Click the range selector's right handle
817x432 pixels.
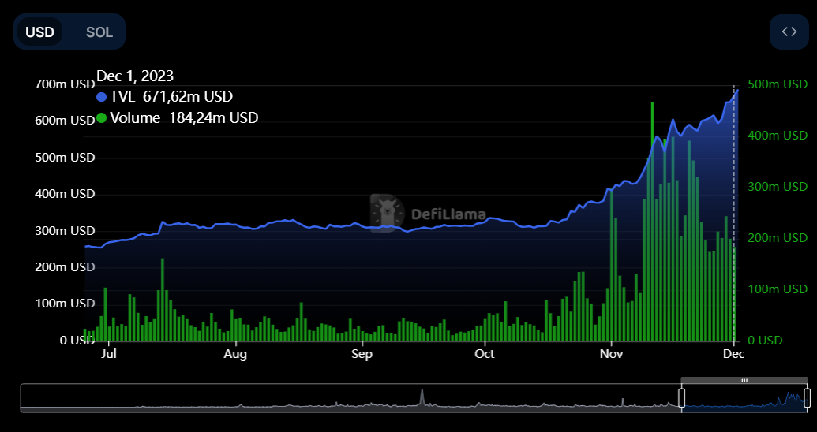807,397
